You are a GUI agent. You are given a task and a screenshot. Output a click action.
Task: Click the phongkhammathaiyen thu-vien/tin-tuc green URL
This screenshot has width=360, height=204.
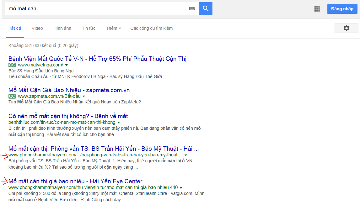click(93, 187)
